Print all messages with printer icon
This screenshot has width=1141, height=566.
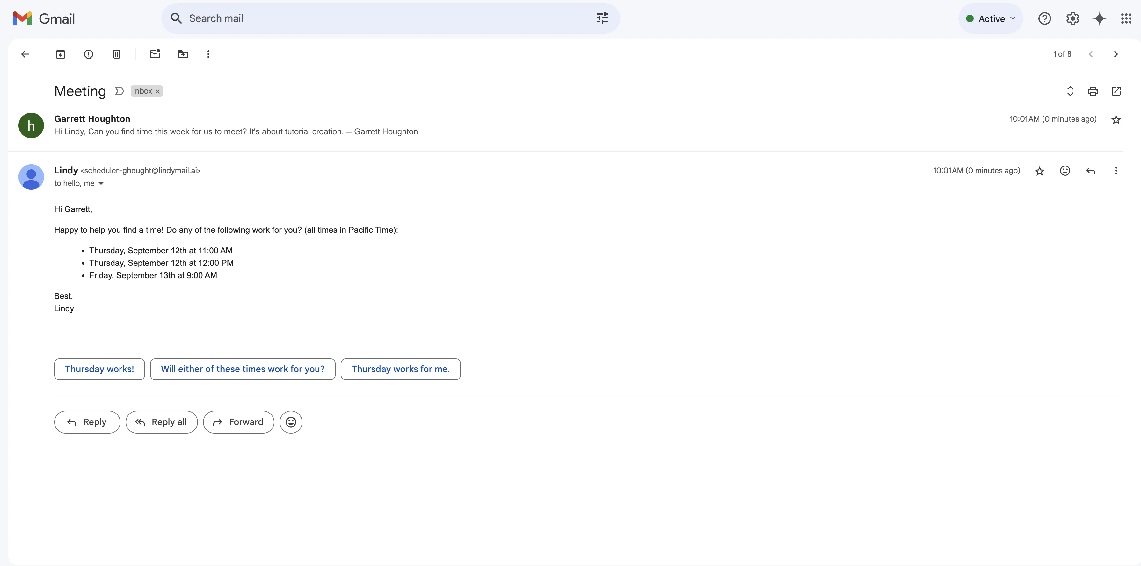coord(1093,91)
